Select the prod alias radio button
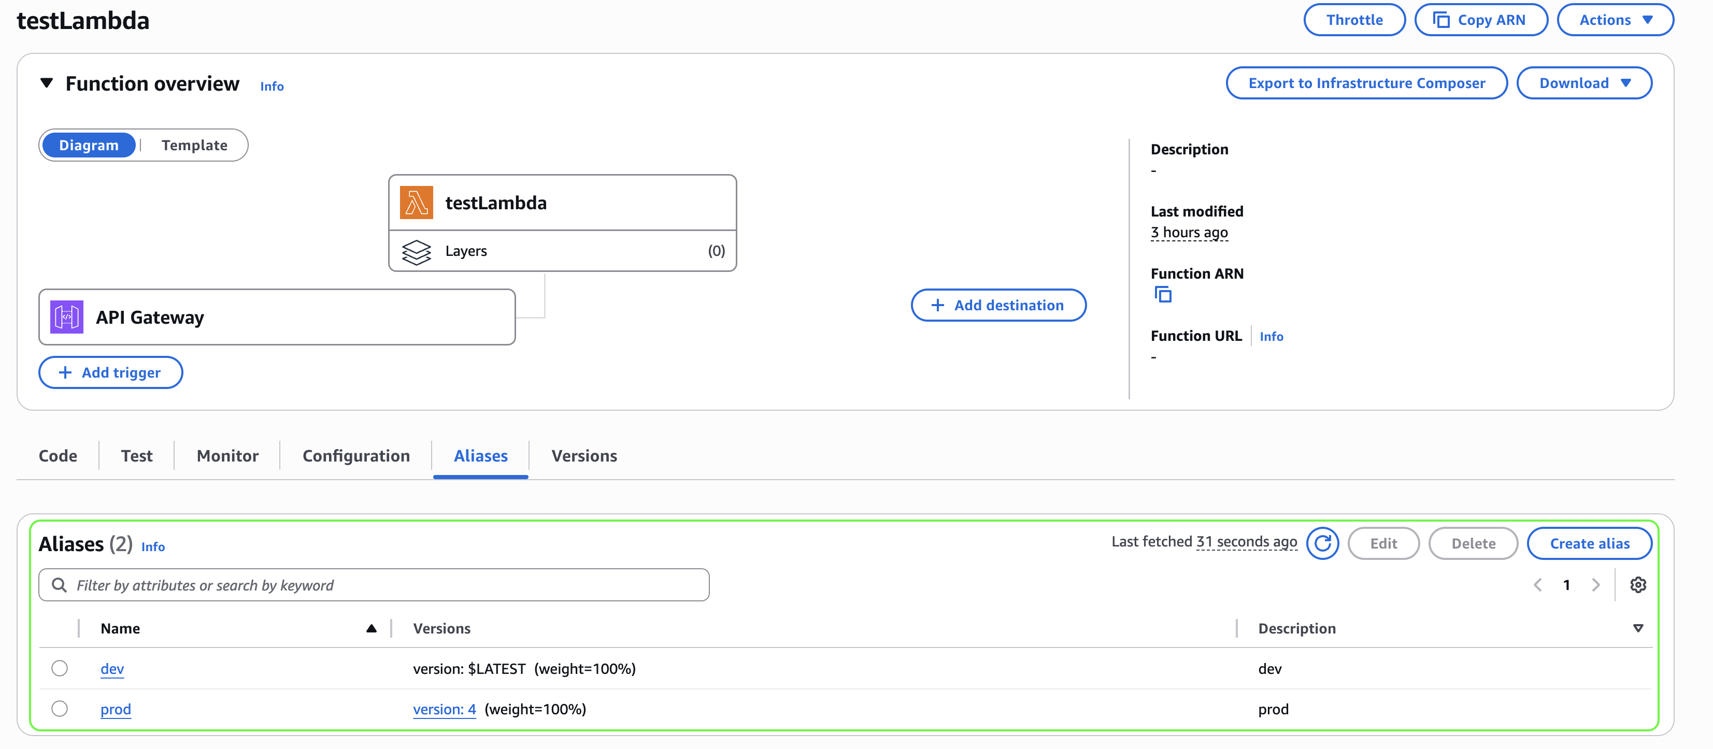Viewport: 1713px width, 749px height. [x=60, y=709]
